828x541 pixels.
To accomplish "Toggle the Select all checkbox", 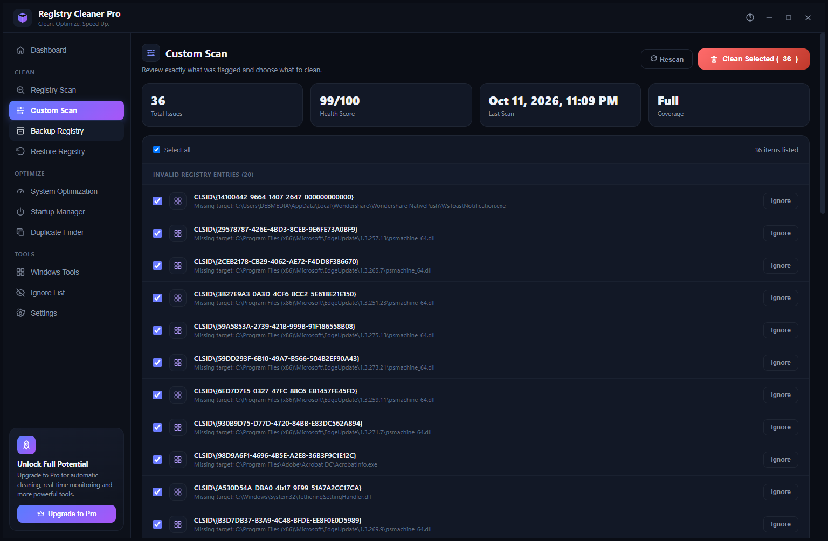I will coord(156,150).
